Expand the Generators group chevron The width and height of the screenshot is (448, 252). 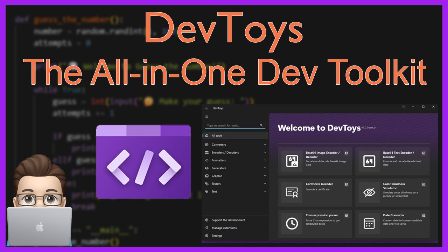click(x=265, y=168)
